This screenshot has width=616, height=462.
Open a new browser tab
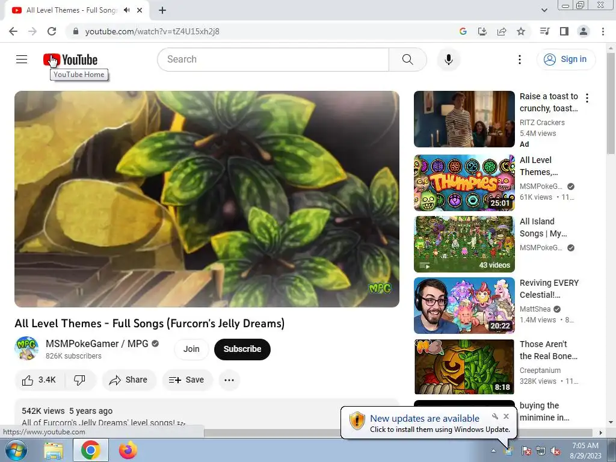click(x=162, y=11)
